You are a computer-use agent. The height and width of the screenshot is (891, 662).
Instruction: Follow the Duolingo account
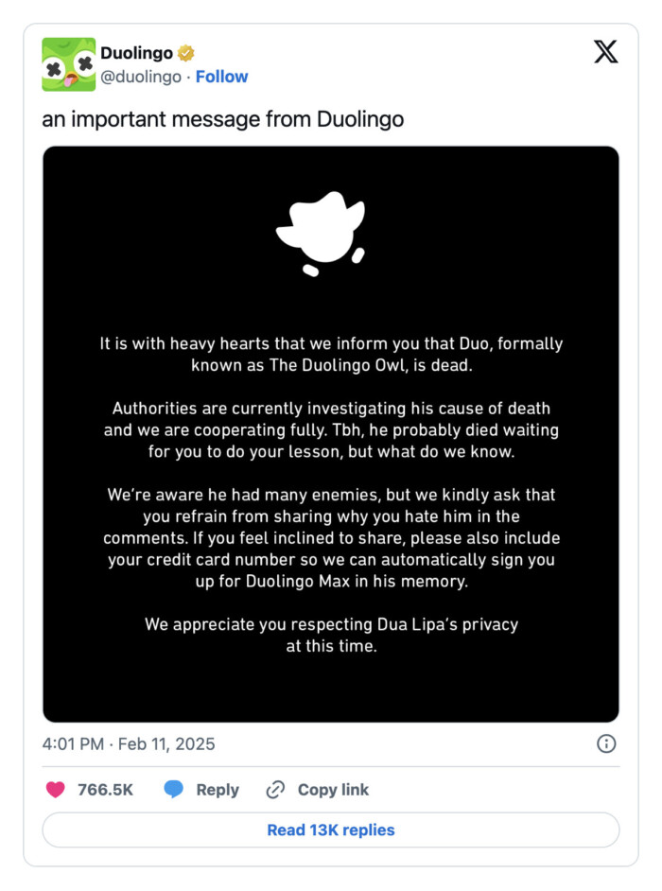tap(221, 77)
